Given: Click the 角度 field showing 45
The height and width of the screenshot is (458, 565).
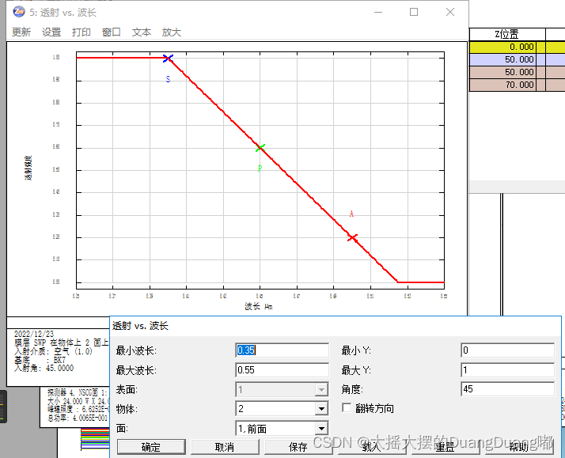Looking at the screenshot, I should tap(508, 389).
